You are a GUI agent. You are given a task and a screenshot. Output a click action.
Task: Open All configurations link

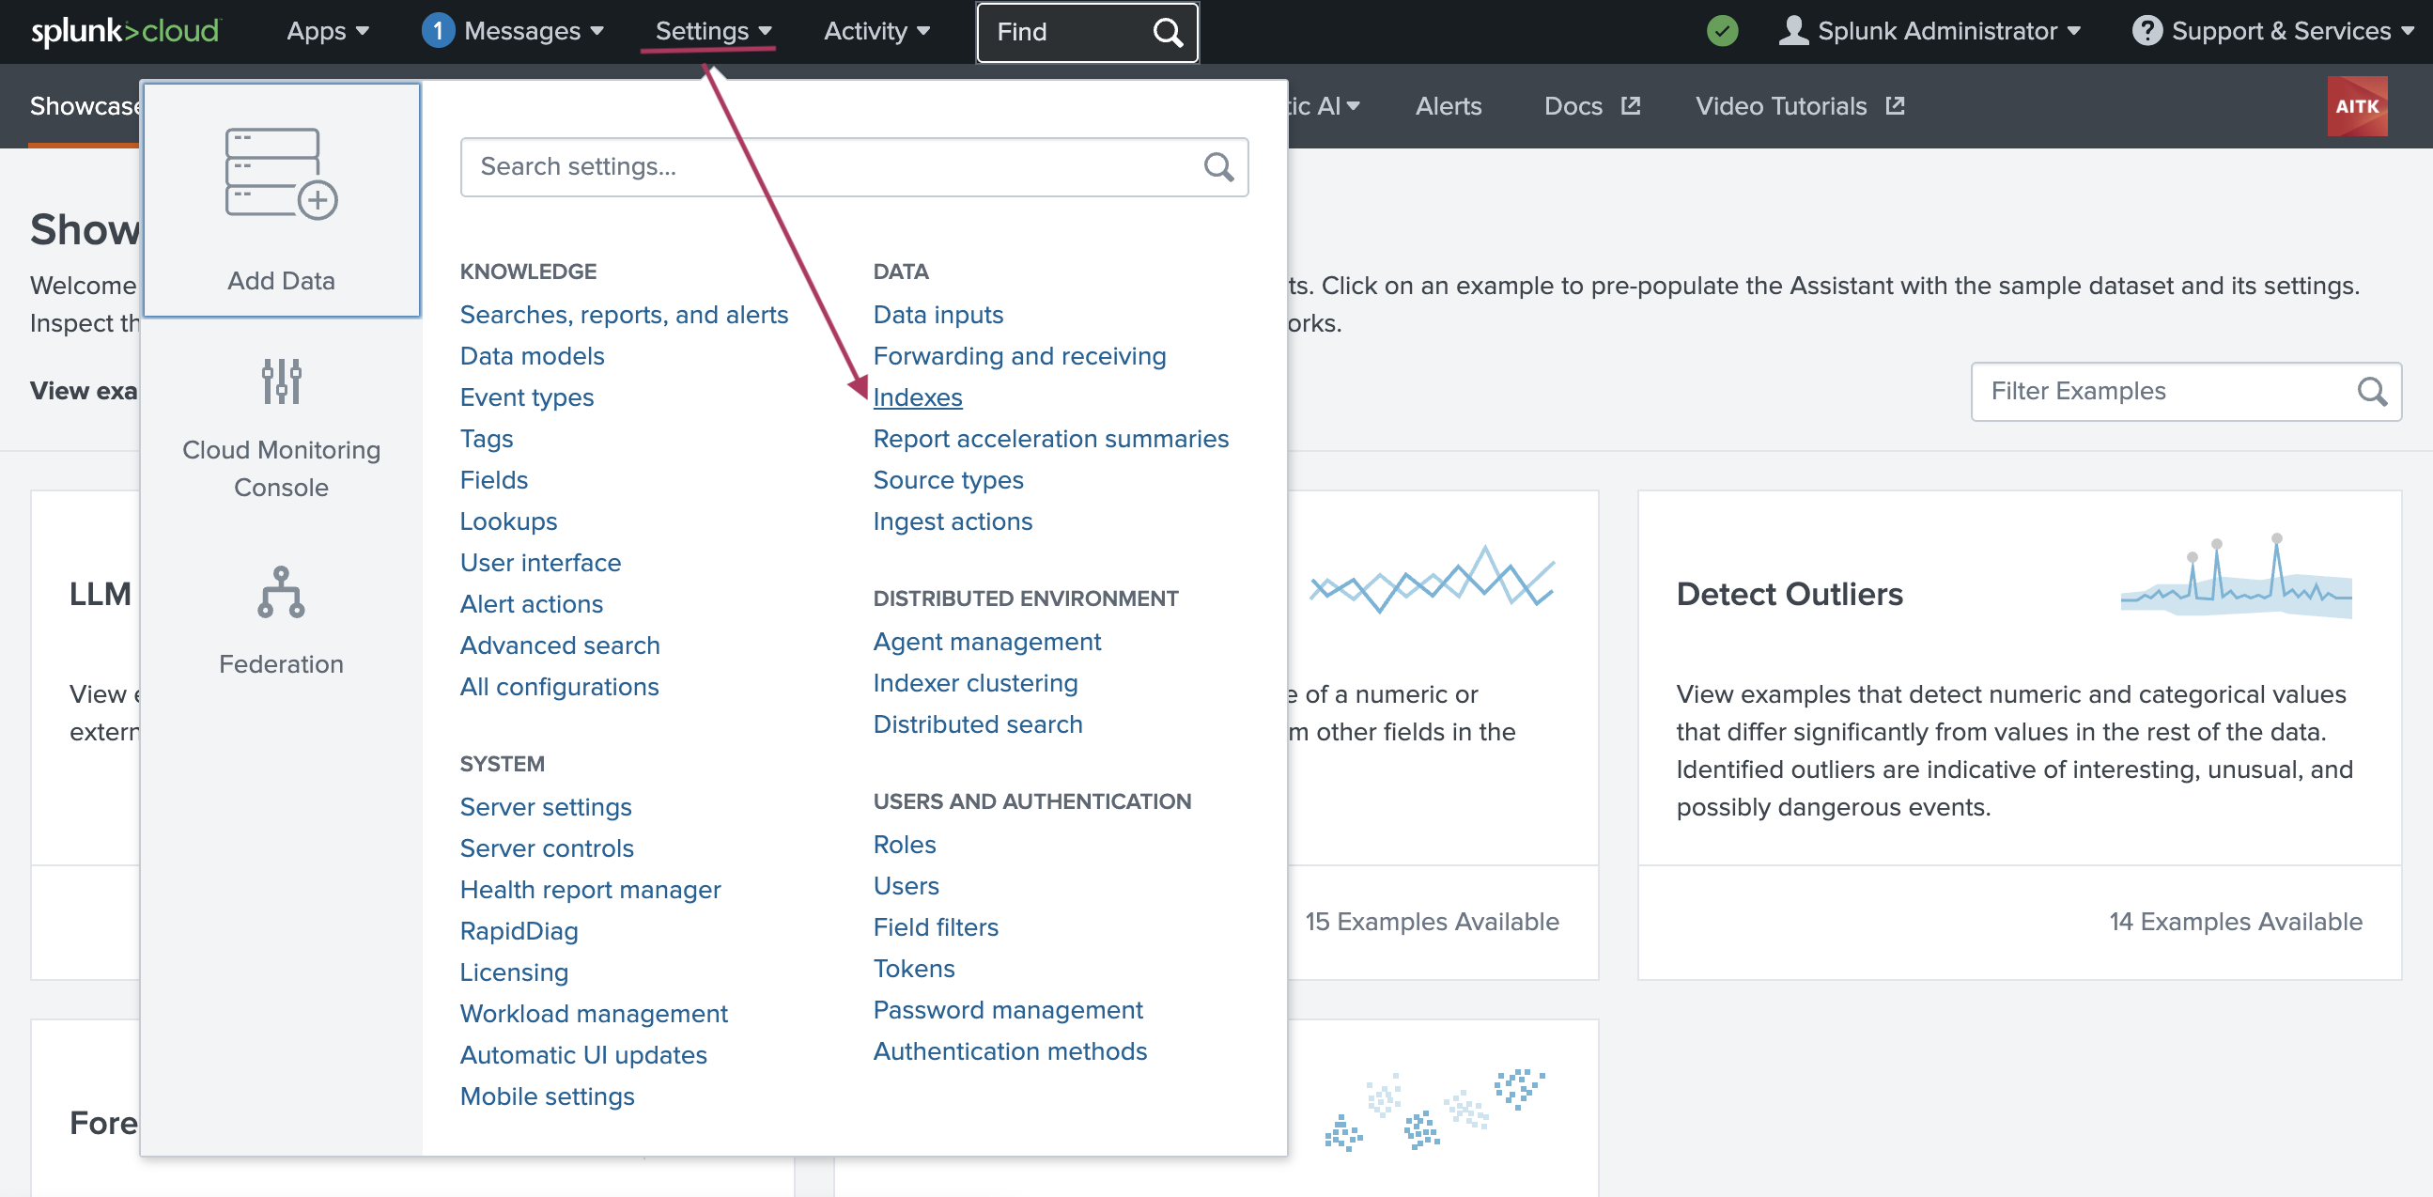[x=559, y=687]
